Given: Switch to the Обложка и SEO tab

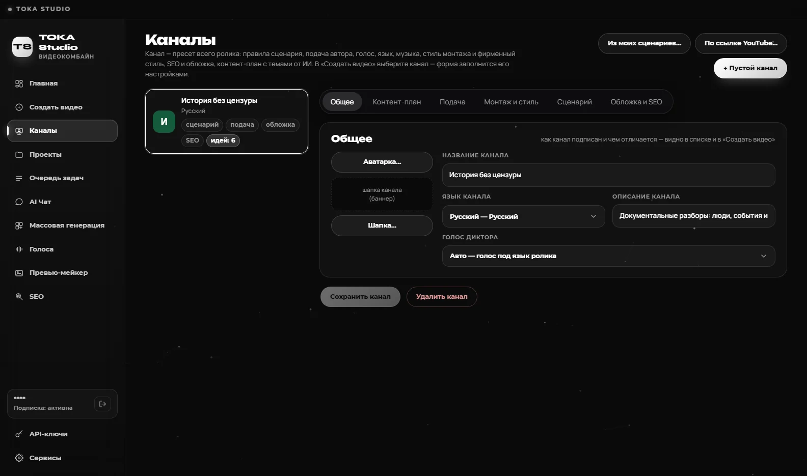Looking at the screenshot, I should 636,102.
